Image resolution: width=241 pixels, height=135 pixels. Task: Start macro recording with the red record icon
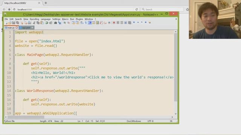coord(114,23)
